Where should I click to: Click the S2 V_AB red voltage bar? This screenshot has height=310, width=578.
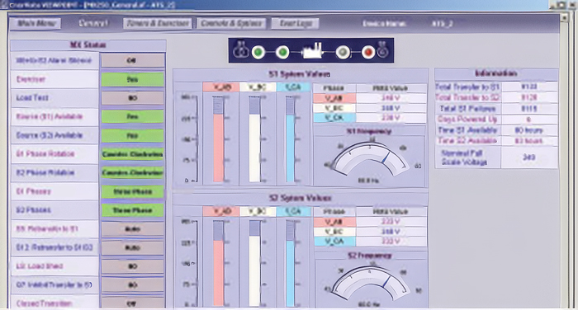(x=218, y=263)
